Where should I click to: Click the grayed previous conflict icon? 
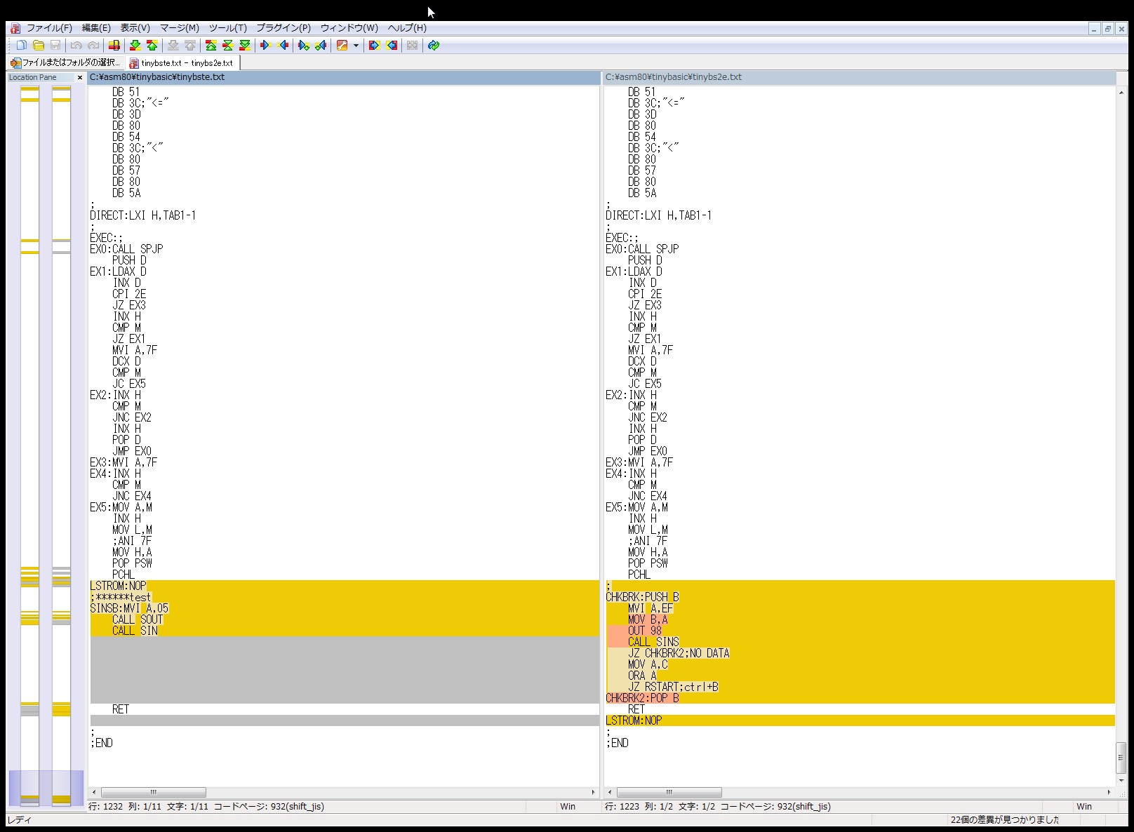(190, 46)
